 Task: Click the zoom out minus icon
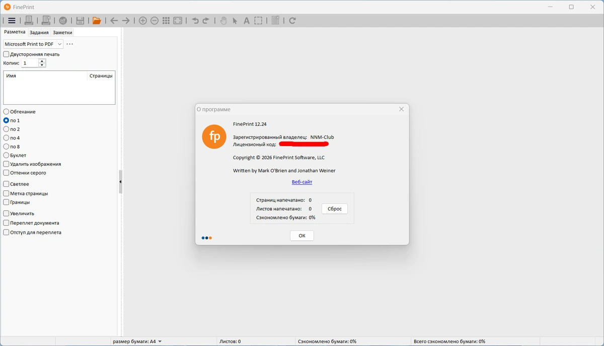point(155,21)
